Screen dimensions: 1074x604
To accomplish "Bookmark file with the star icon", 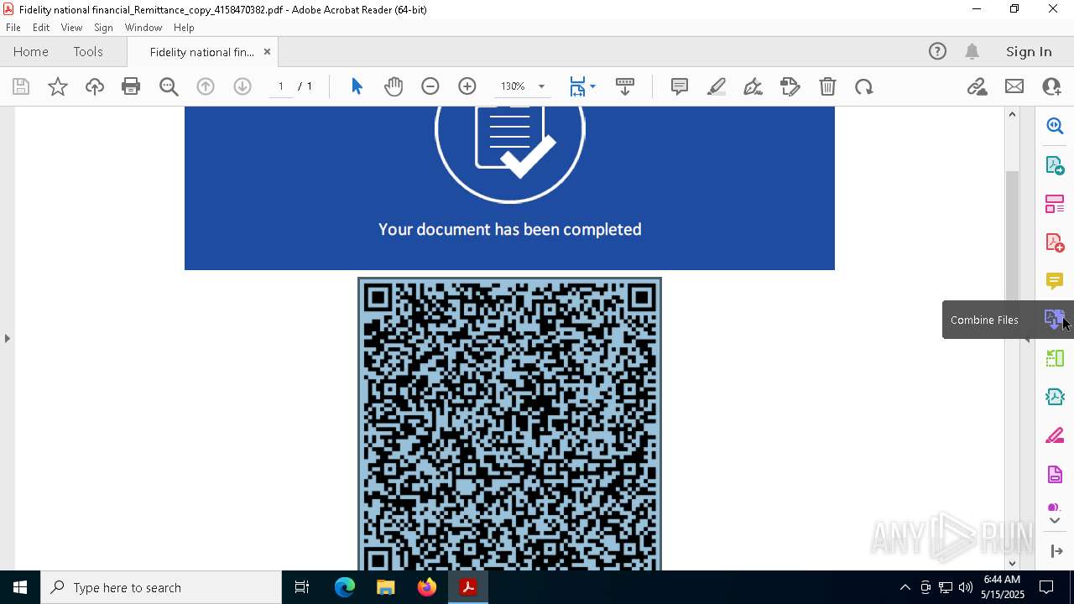I will coord(58,86).
